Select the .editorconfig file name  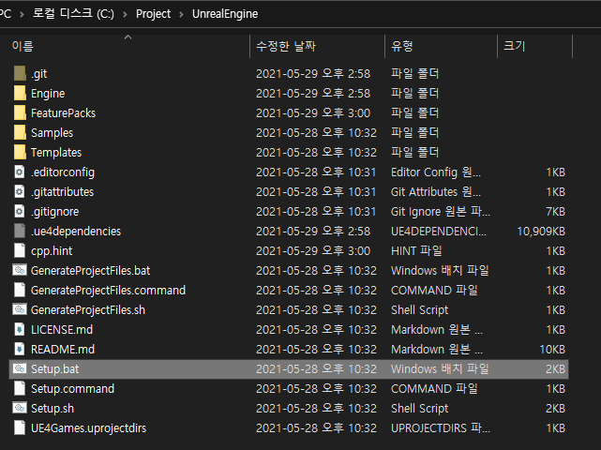click(63, 172)
